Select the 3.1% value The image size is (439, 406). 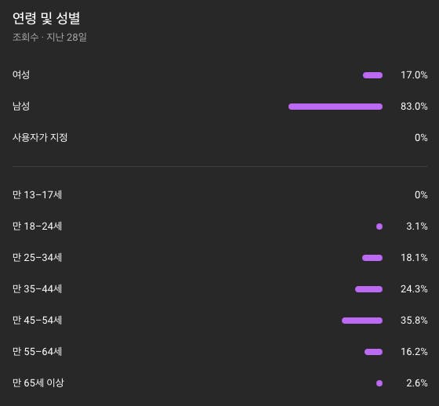point(416,227)
